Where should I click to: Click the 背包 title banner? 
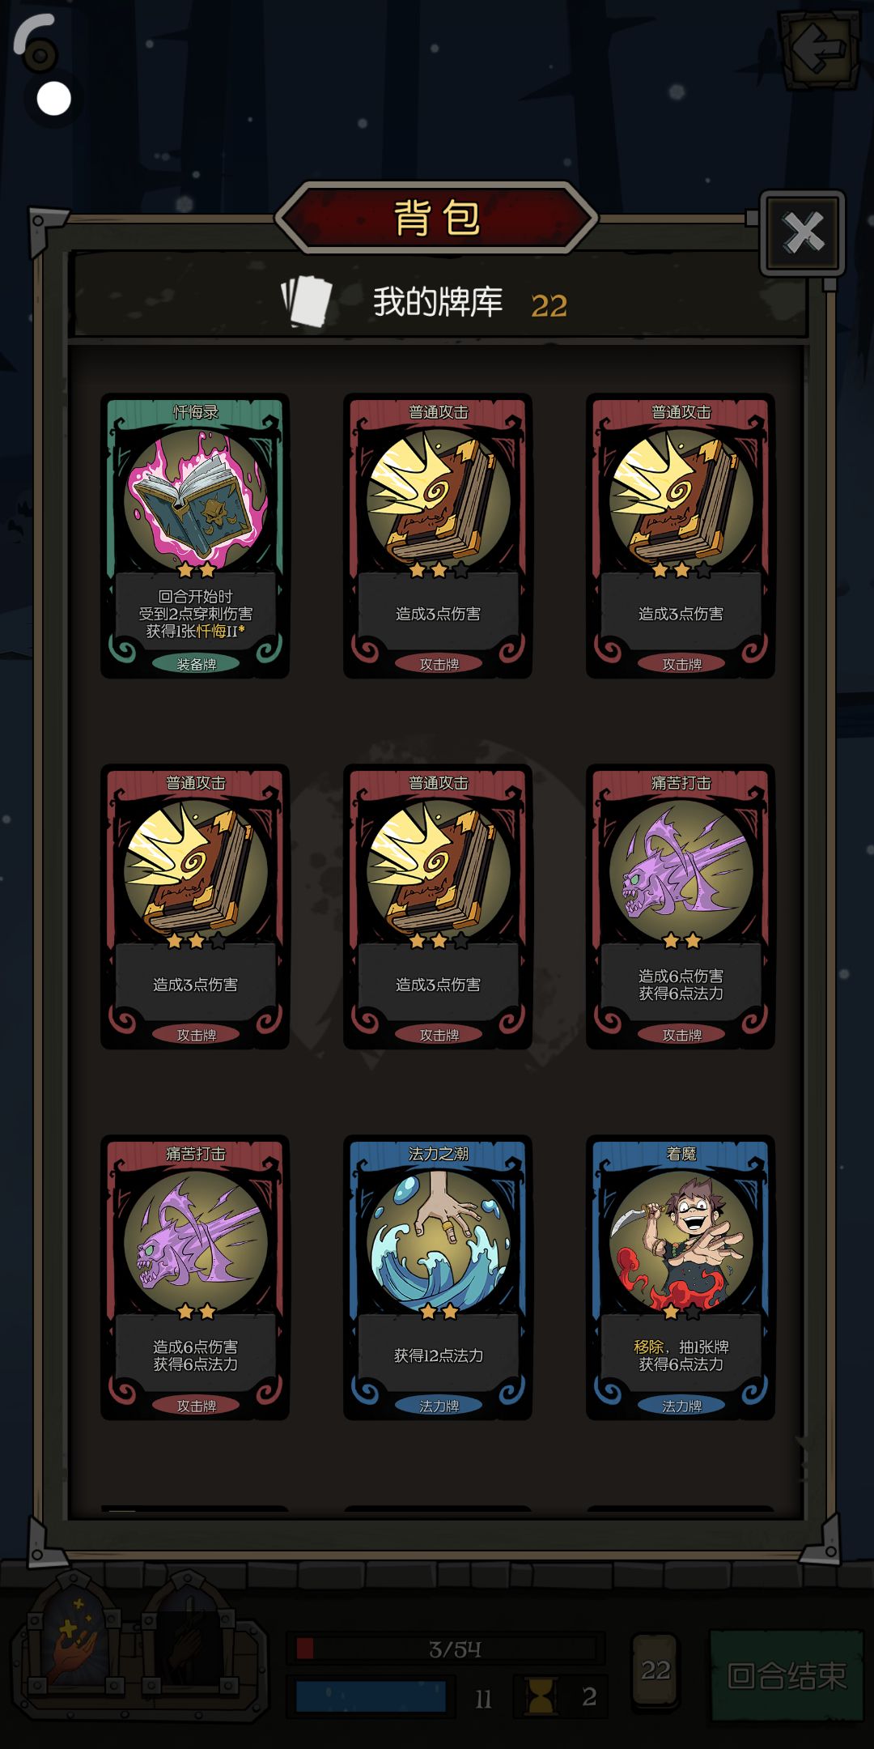(x=437, y=218)
